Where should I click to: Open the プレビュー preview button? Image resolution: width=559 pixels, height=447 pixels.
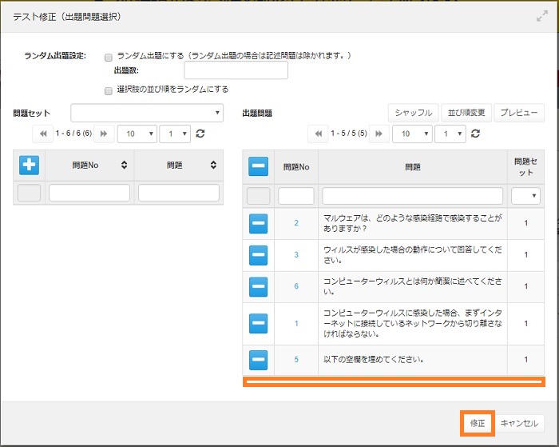point(519,113)
